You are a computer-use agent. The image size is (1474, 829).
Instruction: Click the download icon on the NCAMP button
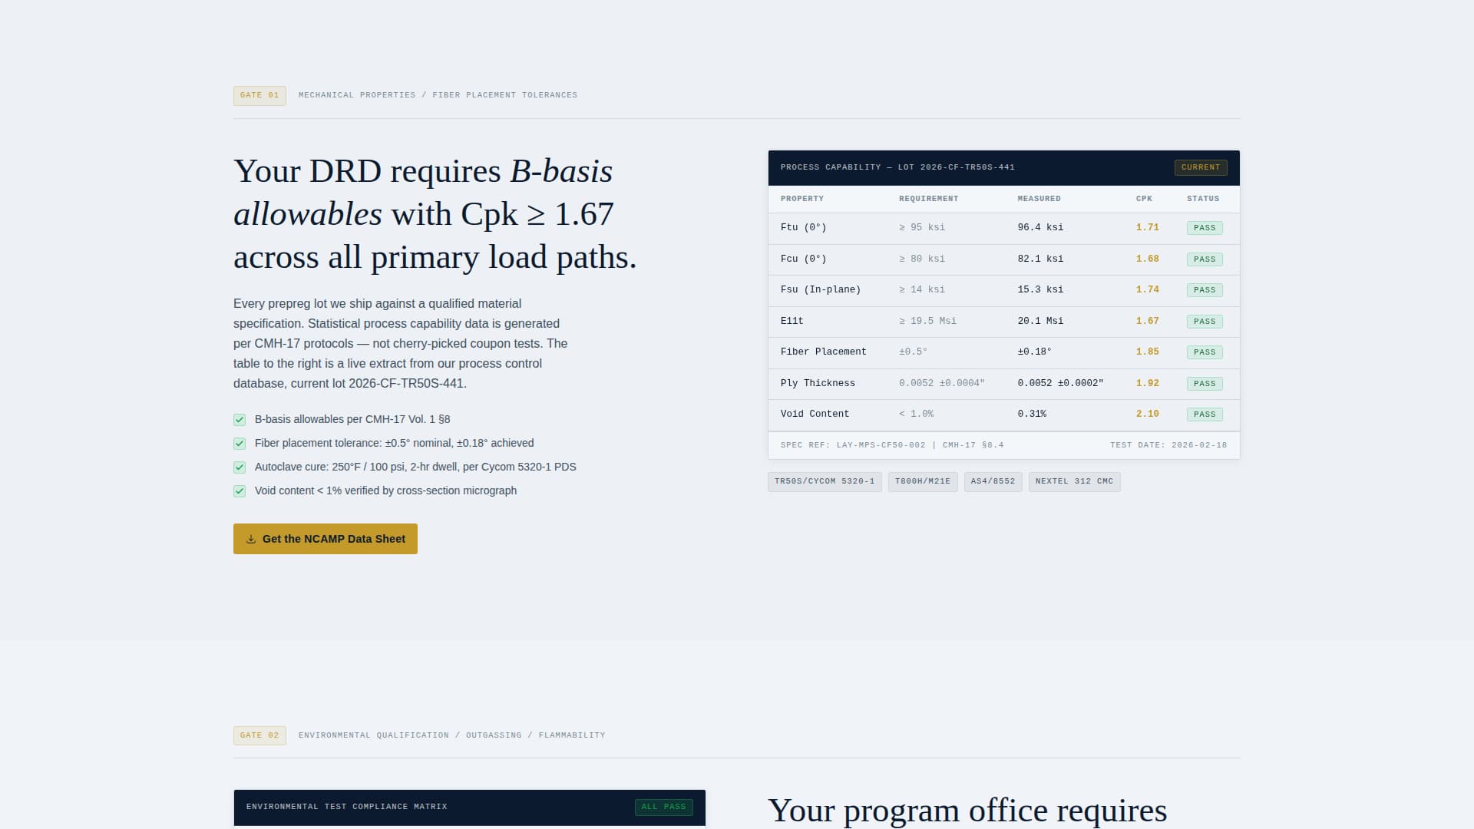pos(251,539)
